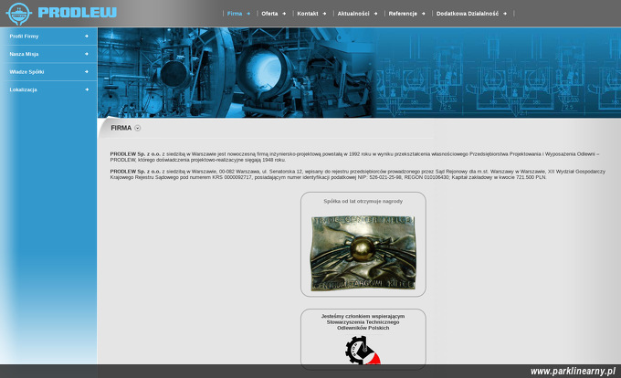Open the Referencje menu item
The height and width of the screenshot is (378, 621).
coord(403,14)
